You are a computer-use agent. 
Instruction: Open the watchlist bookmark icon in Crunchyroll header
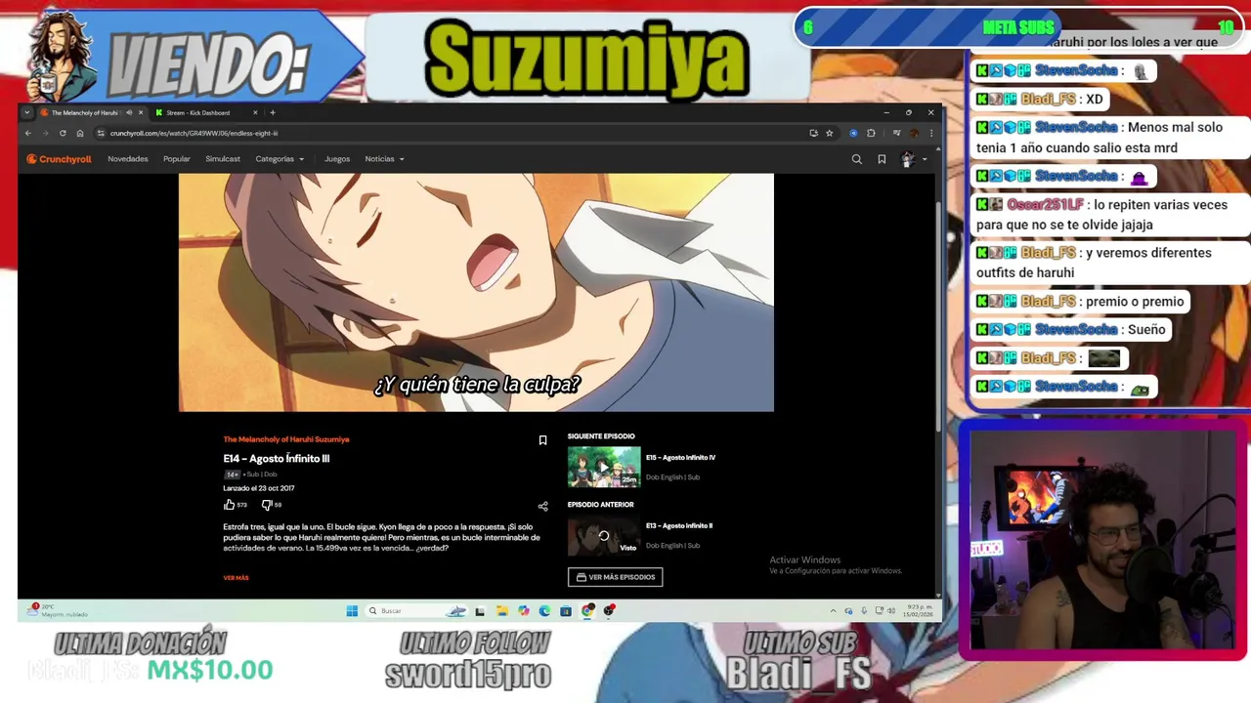(x=882, y=159)
